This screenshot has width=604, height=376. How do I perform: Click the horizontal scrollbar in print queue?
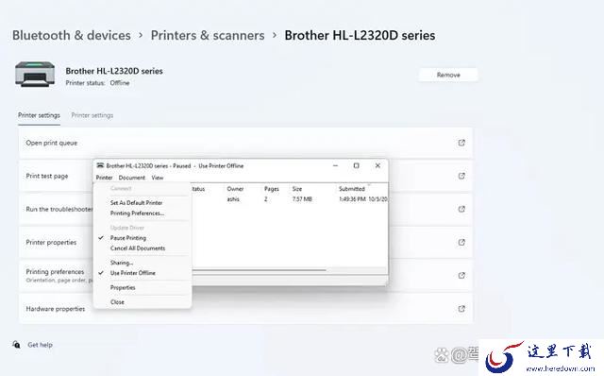(259, 270)
